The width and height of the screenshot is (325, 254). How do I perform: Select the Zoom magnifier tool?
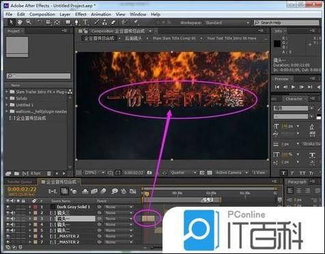coord(29,23)
